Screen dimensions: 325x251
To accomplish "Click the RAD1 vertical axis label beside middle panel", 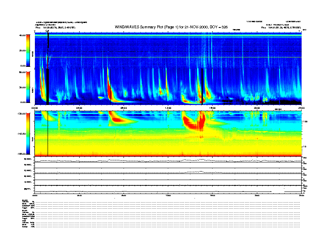I will [x=32, y=90].
